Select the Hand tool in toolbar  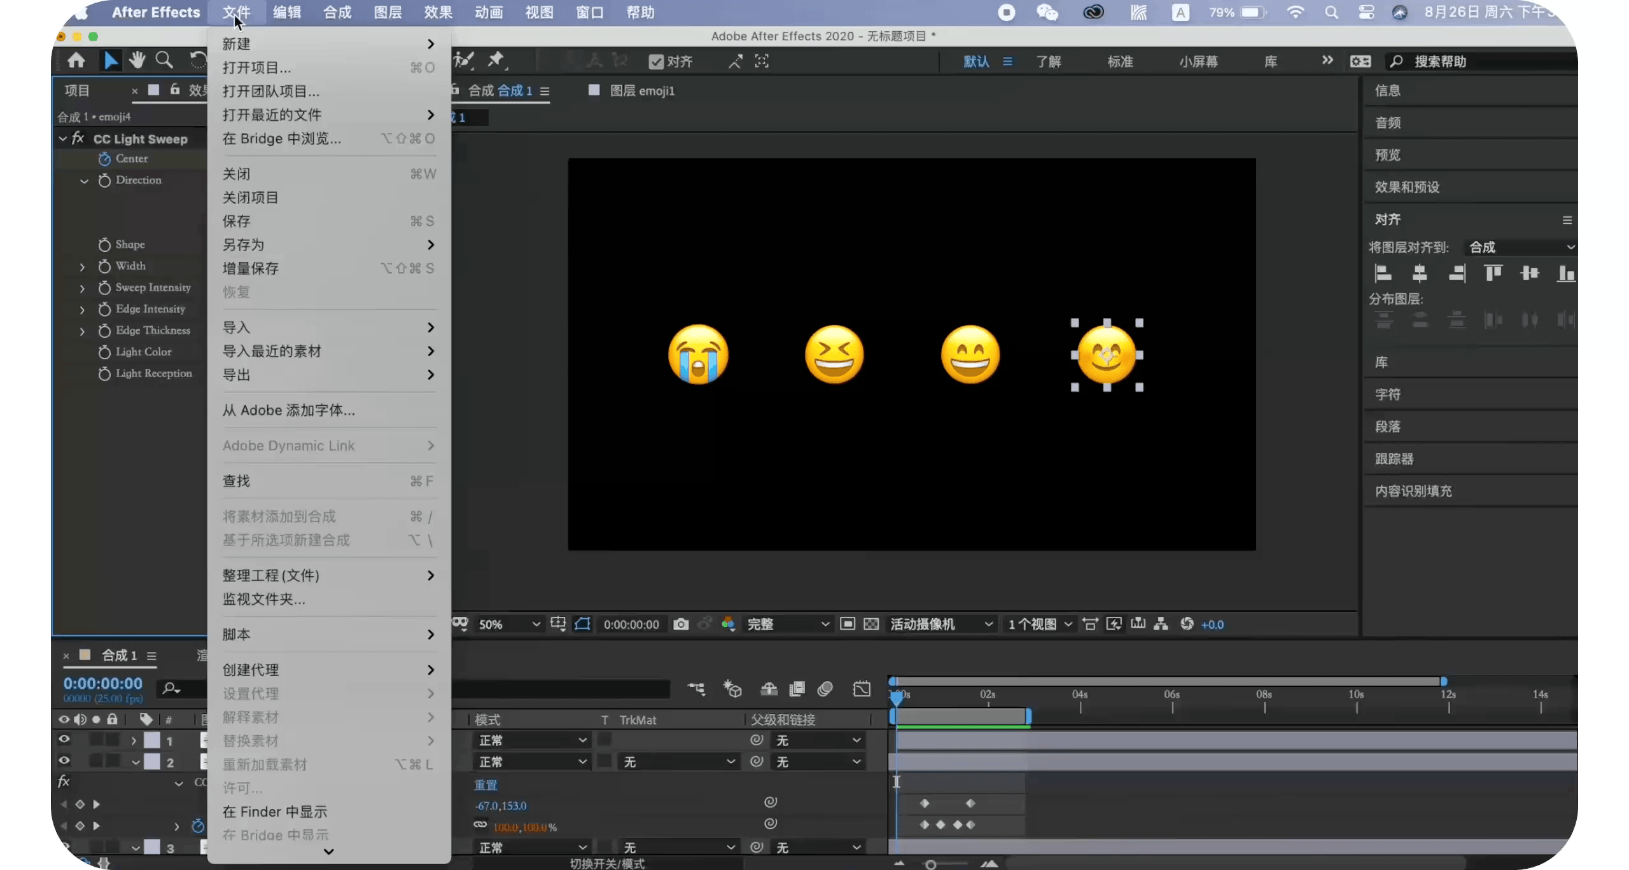click(137, 60)
